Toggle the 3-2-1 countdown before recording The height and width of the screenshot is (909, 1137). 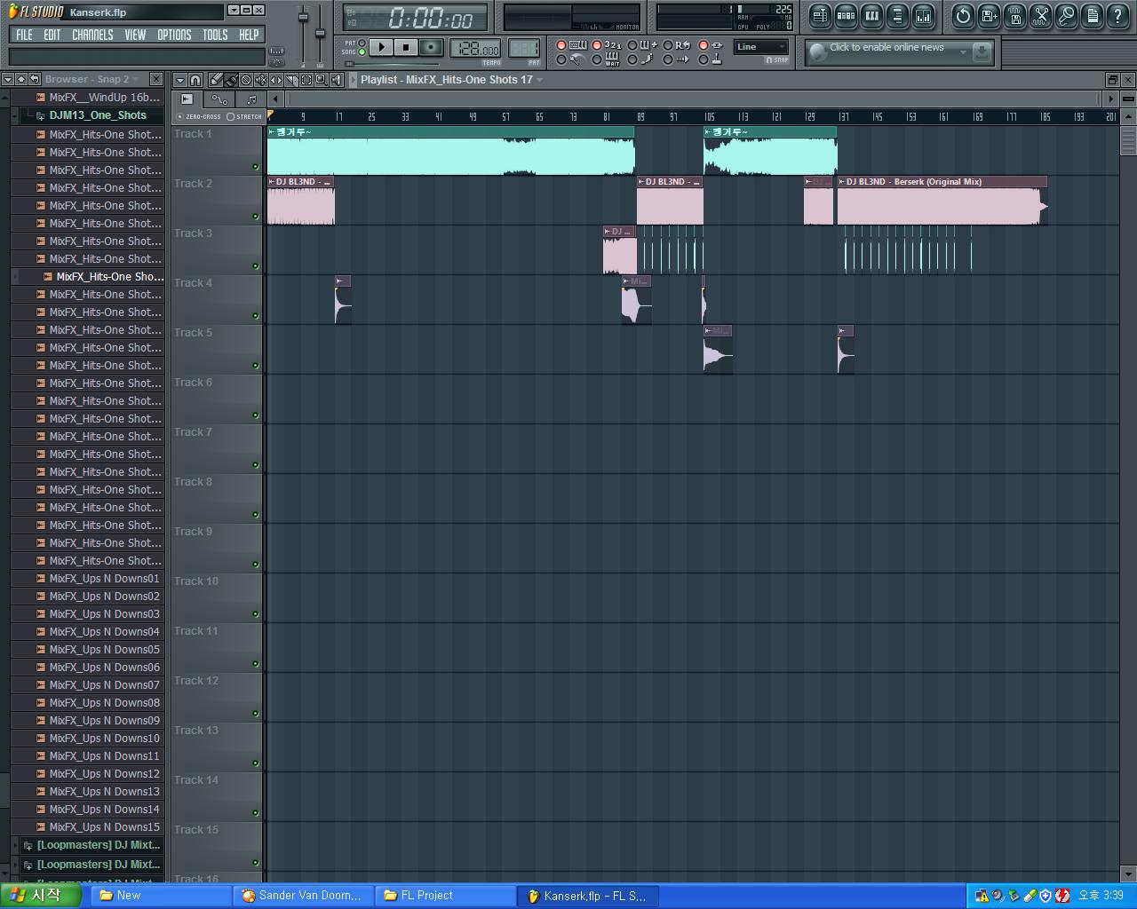[597, 45]
